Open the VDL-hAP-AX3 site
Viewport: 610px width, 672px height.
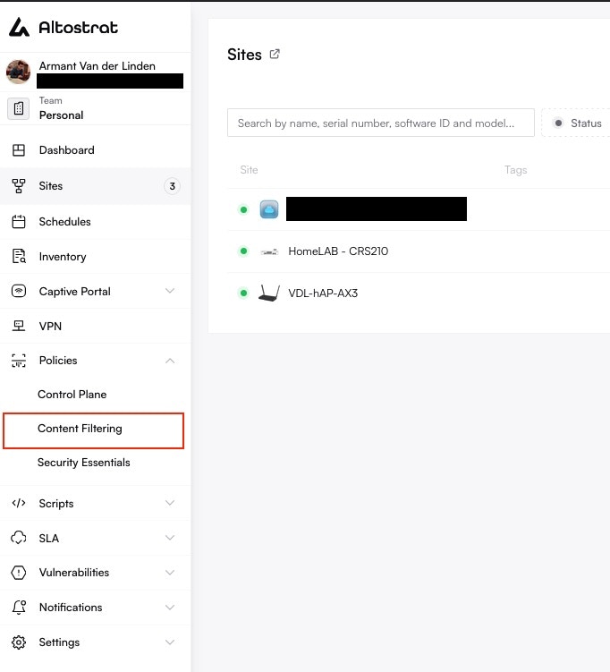323,293
